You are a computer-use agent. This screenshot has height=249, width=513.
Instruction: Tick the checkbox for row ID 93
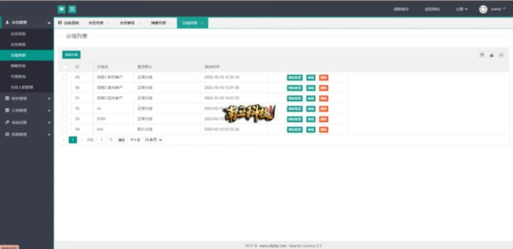(65, 119)
